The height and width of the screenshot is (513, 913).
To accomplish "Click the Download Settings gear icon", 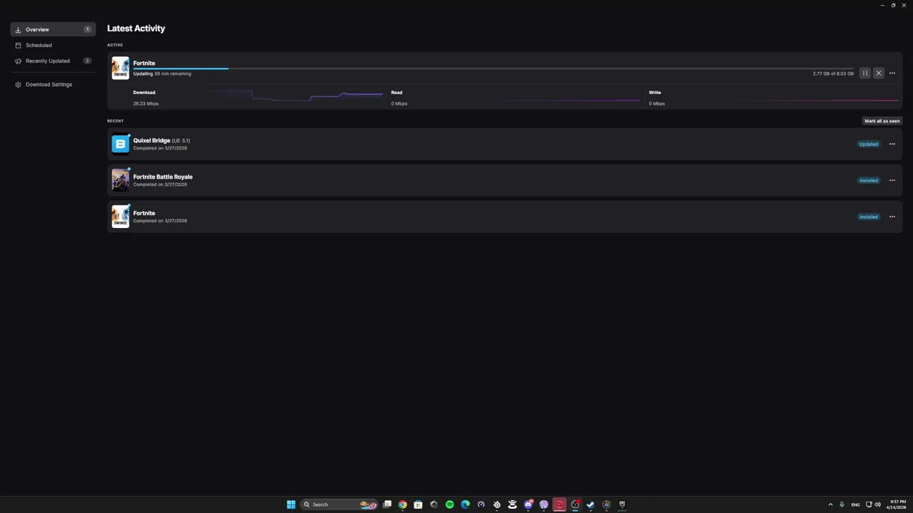I will [x=19, y=85].
